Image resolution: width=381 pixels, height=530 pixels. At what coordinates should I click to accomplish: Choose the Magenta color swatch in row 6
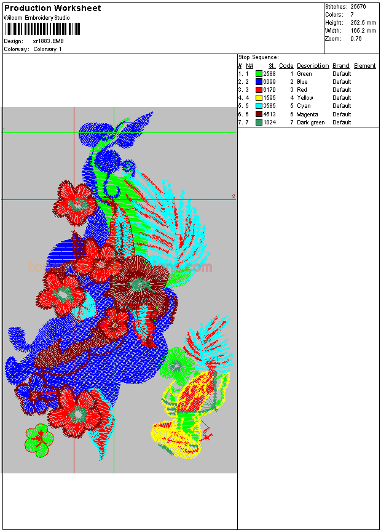pyautogui.click(x=259, y=114)
